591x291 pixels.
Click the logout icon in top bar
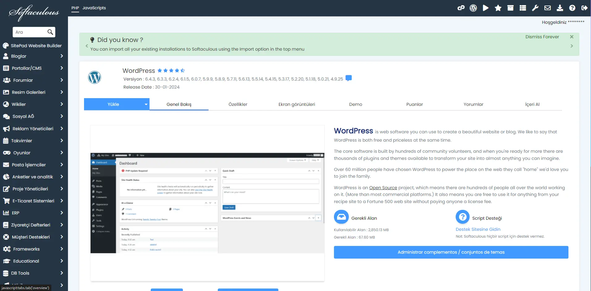[x=584, y=8]
